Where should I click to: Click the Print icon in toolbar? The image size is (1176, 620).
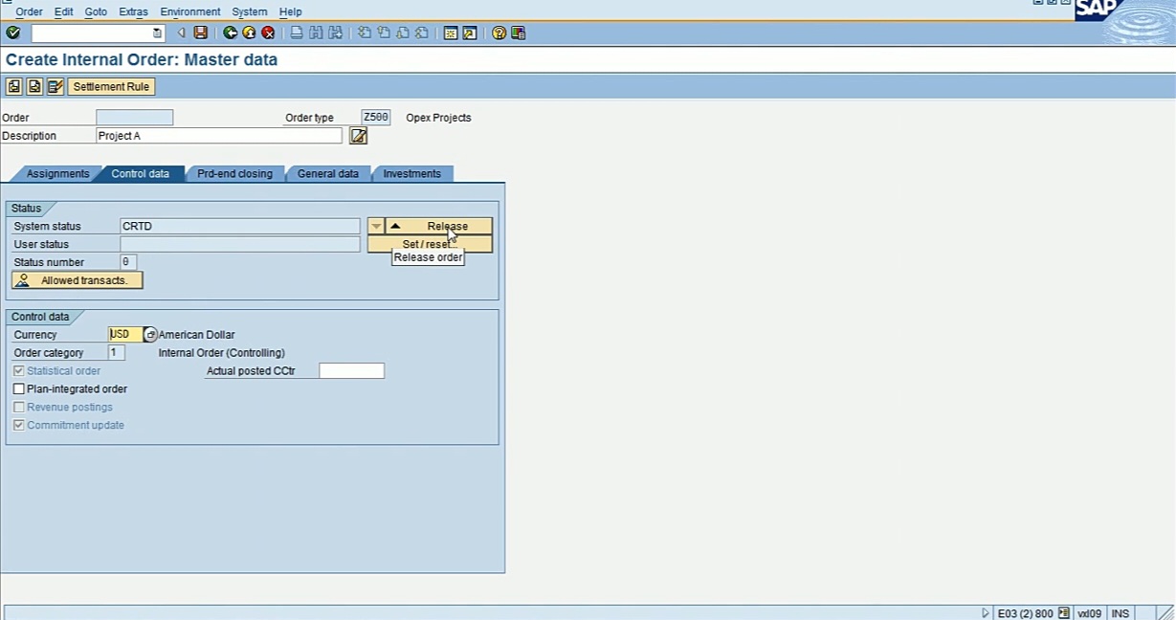point(298,33)
